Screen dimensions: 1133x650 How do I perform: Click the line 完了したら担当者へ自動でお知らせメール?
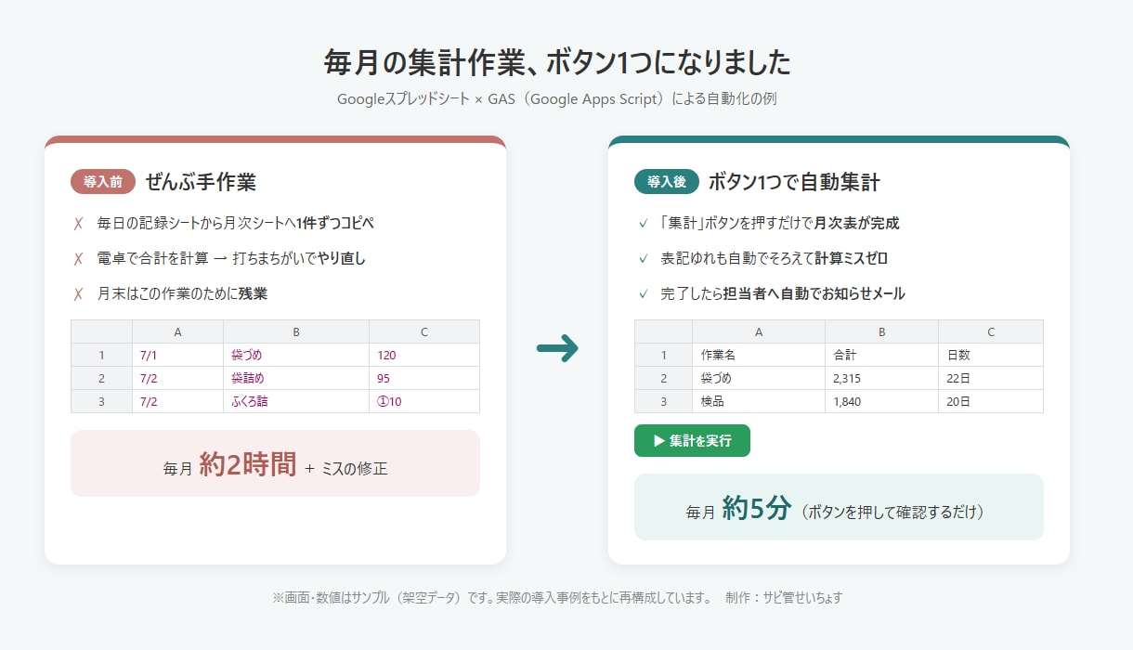pos(783,293)
